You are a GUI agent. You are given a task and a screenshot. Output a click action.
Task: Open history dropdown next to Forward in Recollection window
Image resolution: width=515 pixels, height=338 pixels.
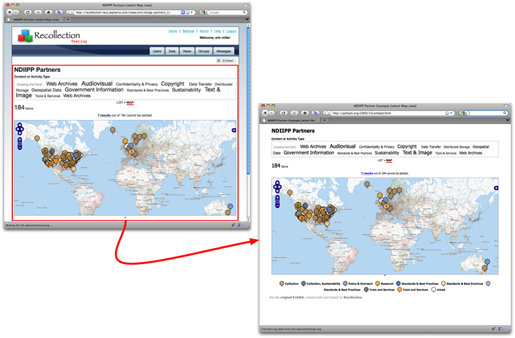(x=21, y=12)
